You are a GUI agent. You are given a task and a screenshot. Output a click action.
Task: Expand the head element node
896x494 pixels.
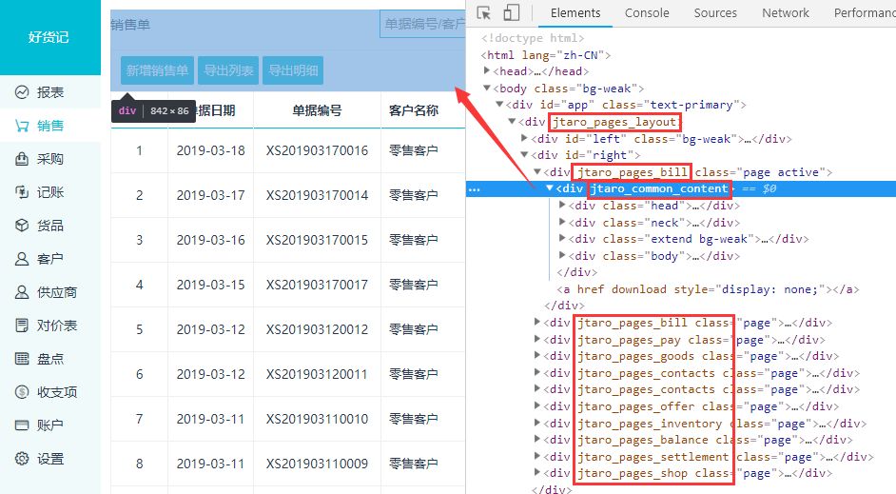click(487, 70)
